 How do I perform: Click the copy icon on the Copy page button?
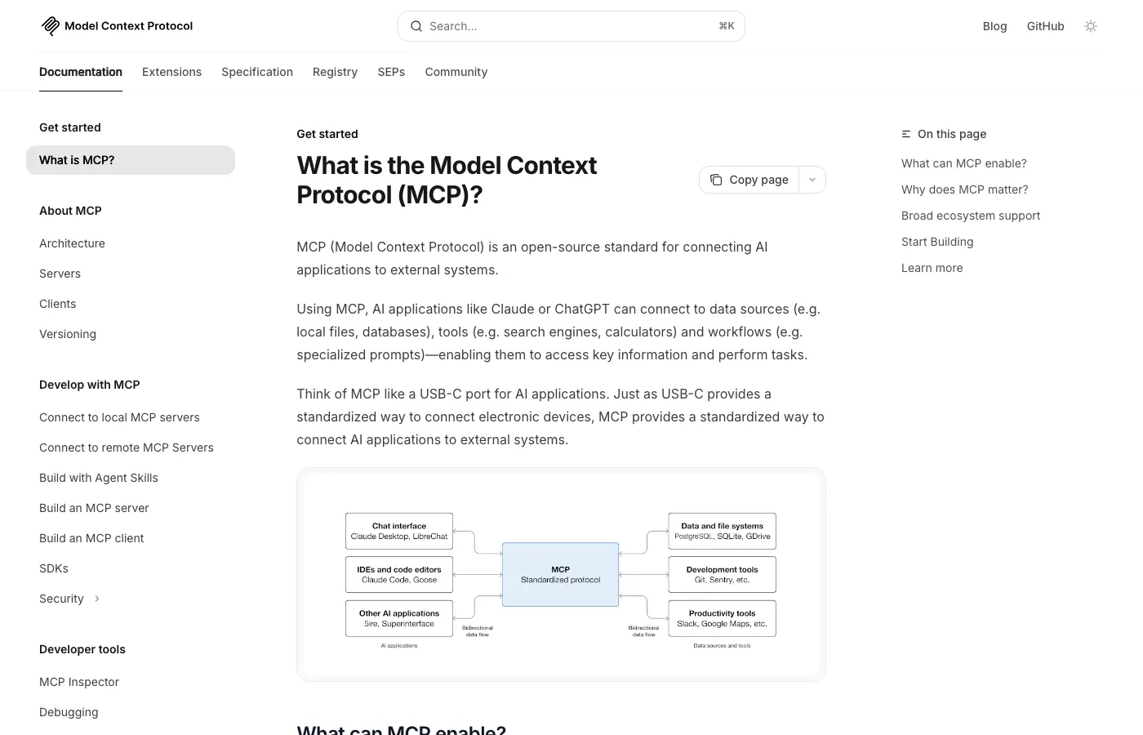[x=716, y=180]
